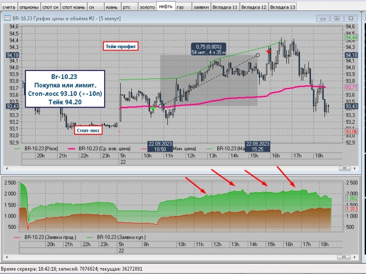Maximize the BR-10.23 chart window

pos(337,18)
